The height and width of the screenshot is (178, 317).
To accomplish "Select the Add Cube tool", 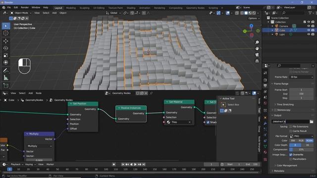I will coord(5,86).
